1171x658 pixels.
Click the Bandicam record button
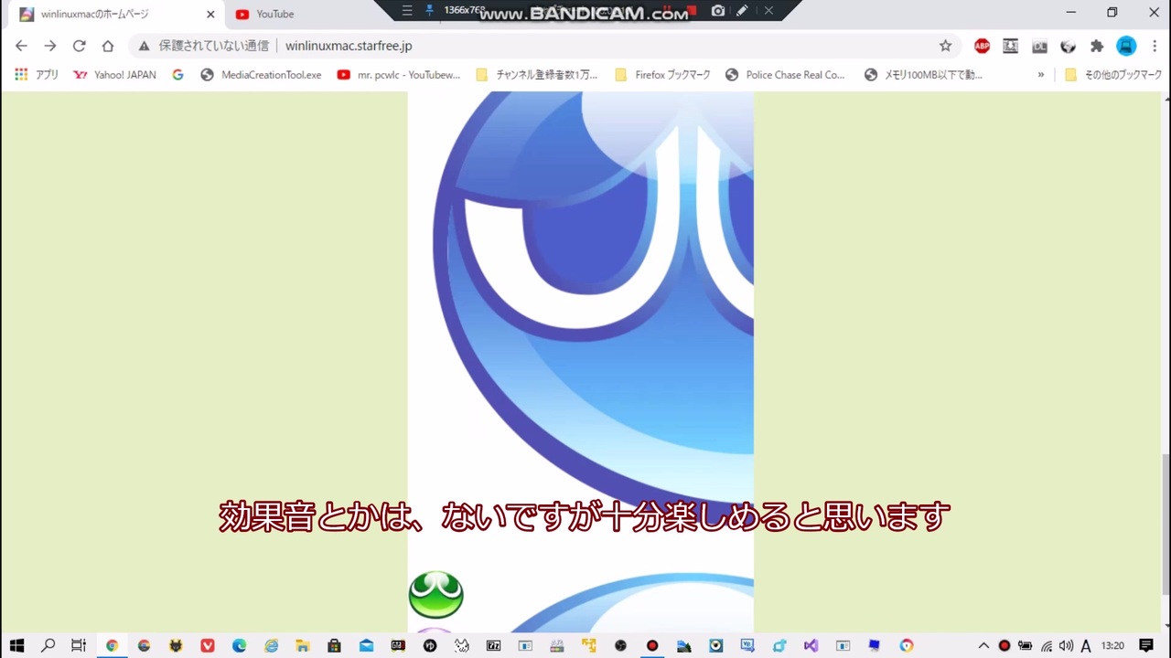[691, 11]
